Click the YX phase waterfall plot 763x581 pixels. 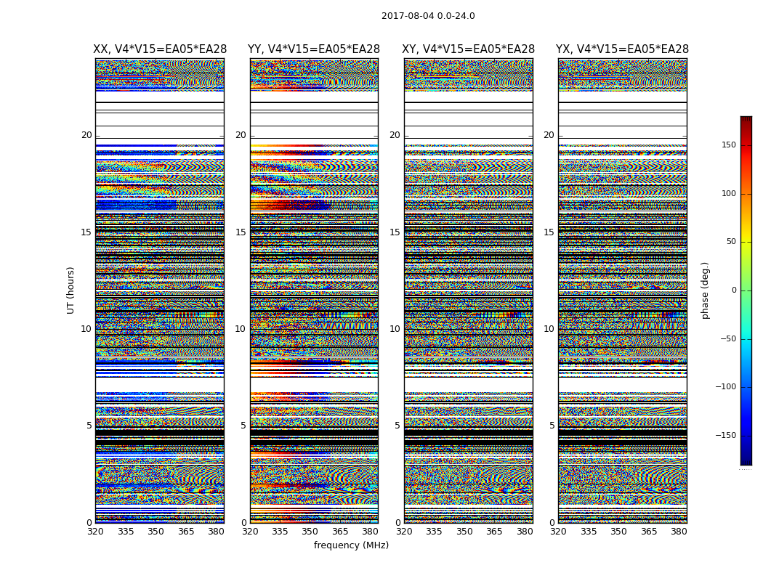click(x=622, y=290)
